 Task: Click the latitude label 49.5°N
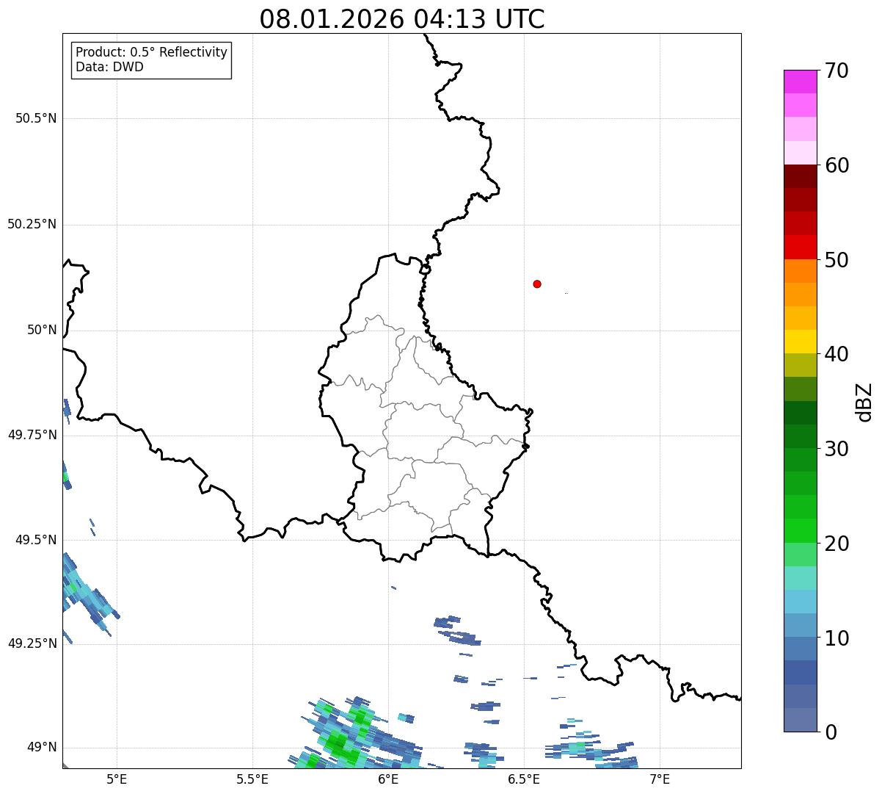[x=36, y=540]
